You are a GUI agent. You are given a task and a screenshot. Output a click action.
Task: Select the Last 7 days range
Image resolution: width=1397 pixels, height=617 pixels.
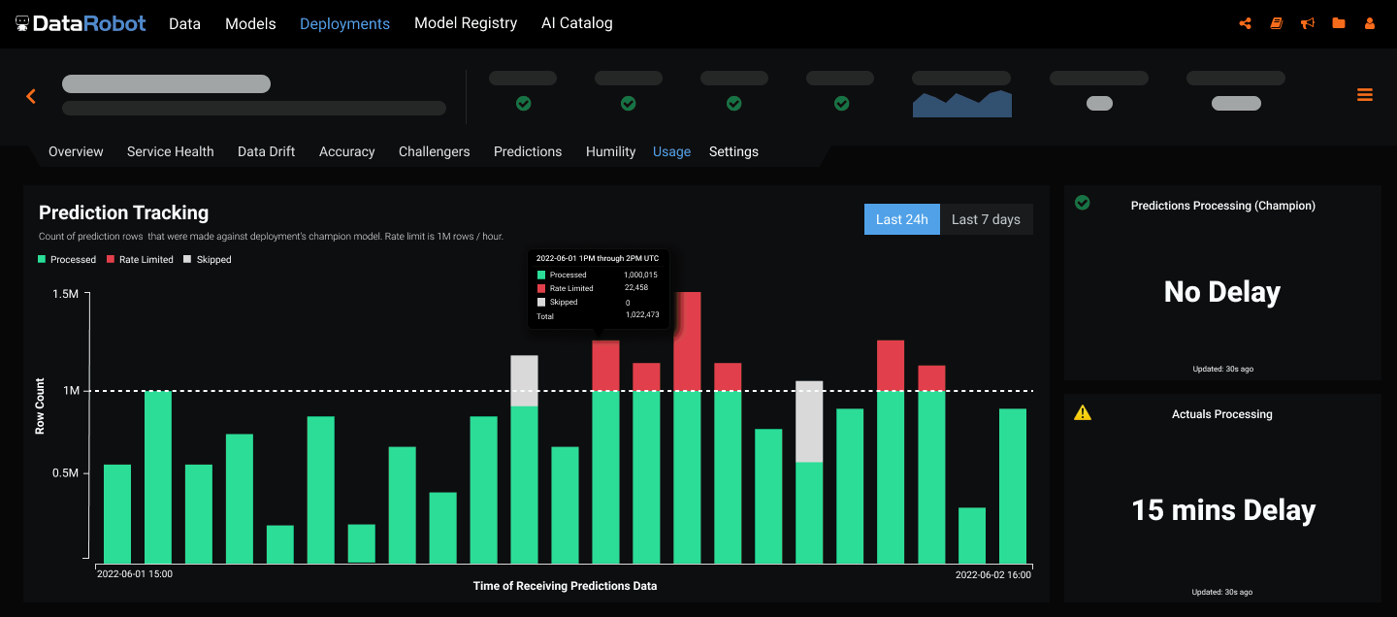coord(986,219)
